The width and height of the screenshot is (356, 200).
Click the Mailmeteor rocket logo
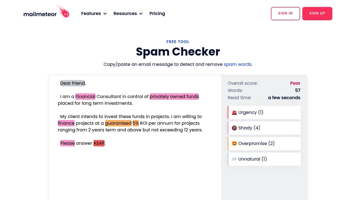[63, 11]
